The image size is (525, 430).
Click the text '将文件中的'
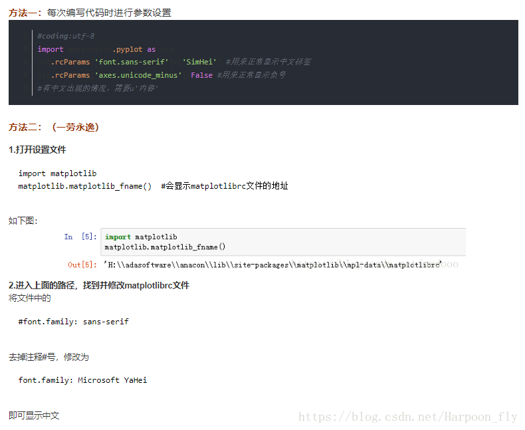pyautogui.click(x=29, y=298)
